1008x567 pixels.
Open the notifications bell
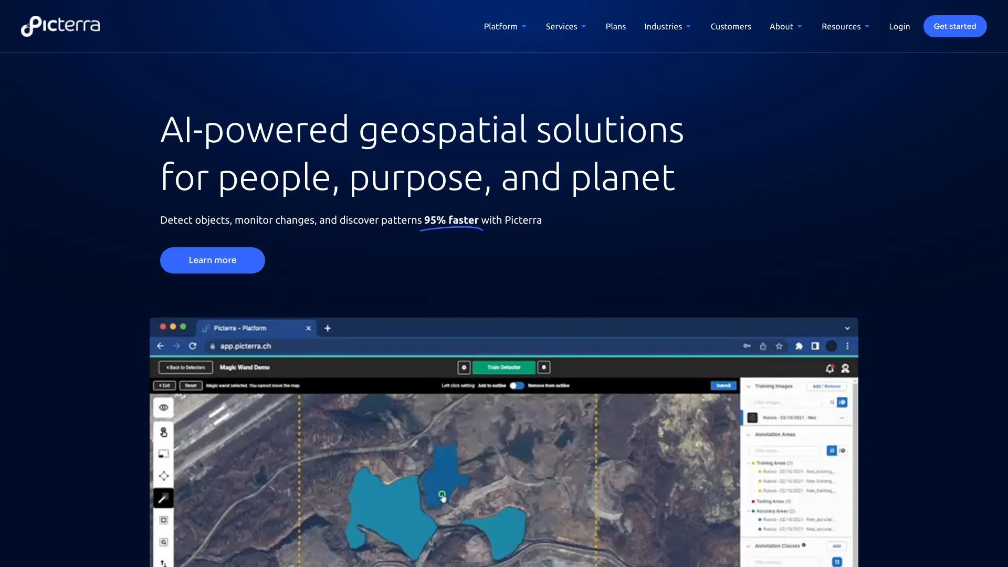click(x=829, y=368)
